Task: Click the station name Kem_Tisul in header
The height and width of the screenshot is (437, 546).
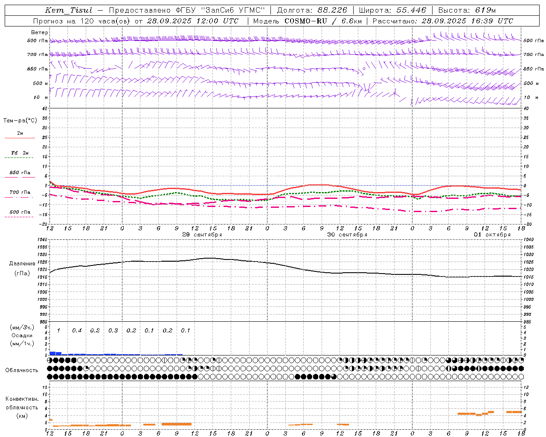Action: point(69,10)
